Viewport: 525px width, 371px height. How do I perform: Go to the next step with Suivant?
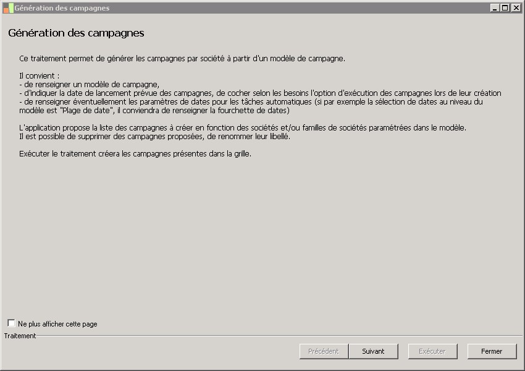373,351
